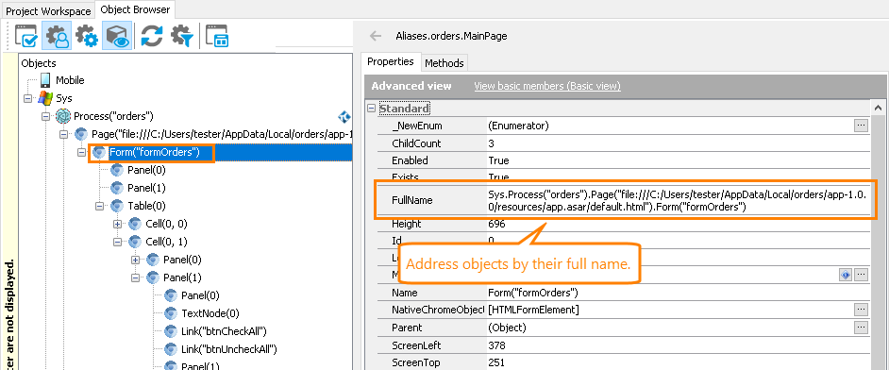
Task: Click the TC badge on Process row
Action: point(344,117)
